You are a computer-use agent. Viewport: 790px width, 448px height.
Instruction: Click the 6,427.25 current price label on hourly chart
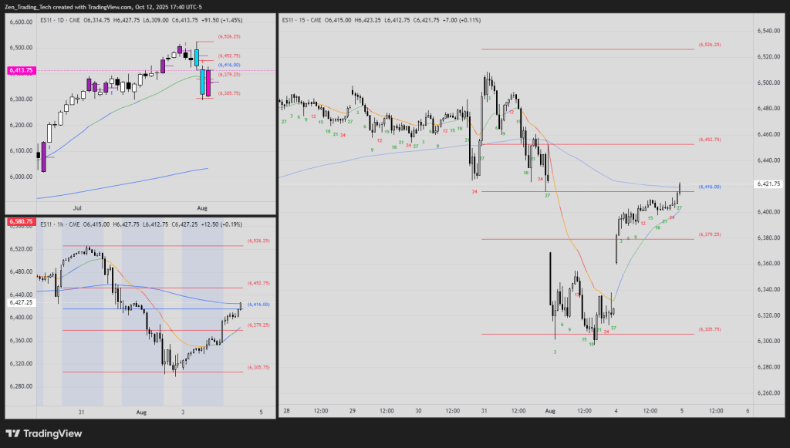(21, 303)
